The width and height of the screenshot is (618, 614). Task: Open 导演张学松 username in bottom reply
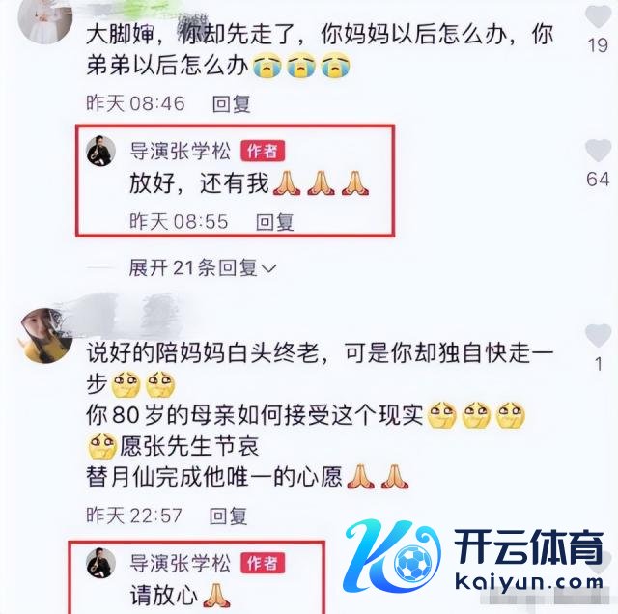tap(181, 563)
